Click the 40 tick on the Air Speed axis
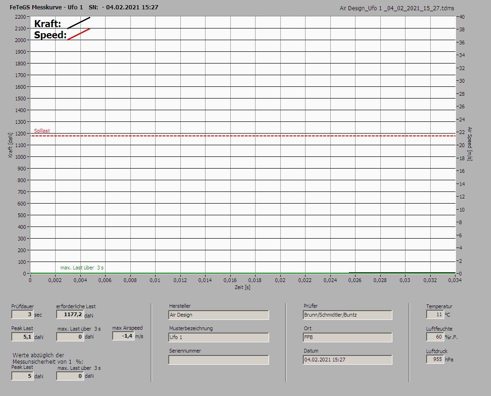Viewport: 491px width, 396px height. (462, 17)
